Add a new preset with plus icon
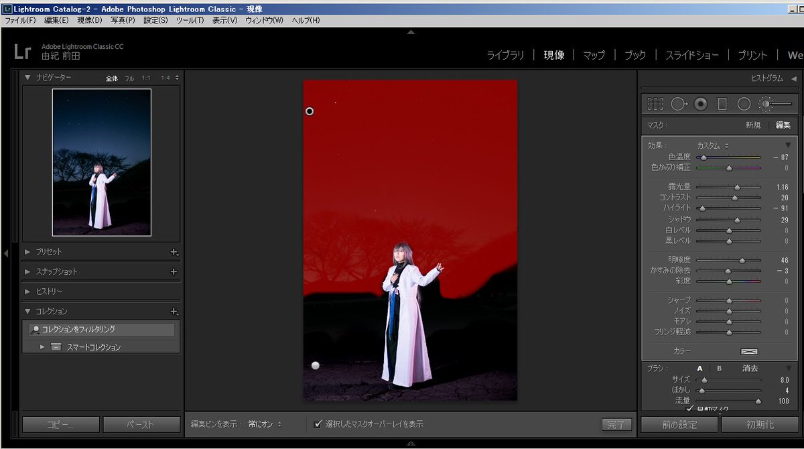The image size is (804, 449). point(174,252)
